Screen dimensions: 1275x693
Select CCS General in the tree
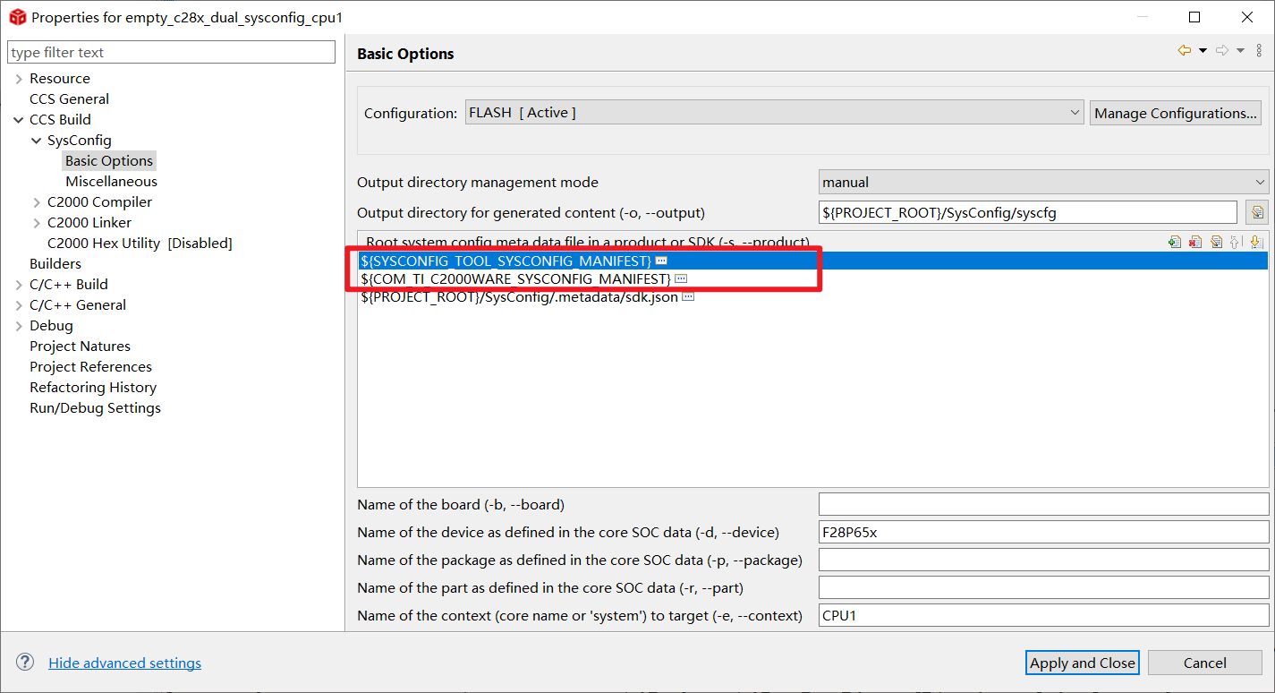[70, 99]
